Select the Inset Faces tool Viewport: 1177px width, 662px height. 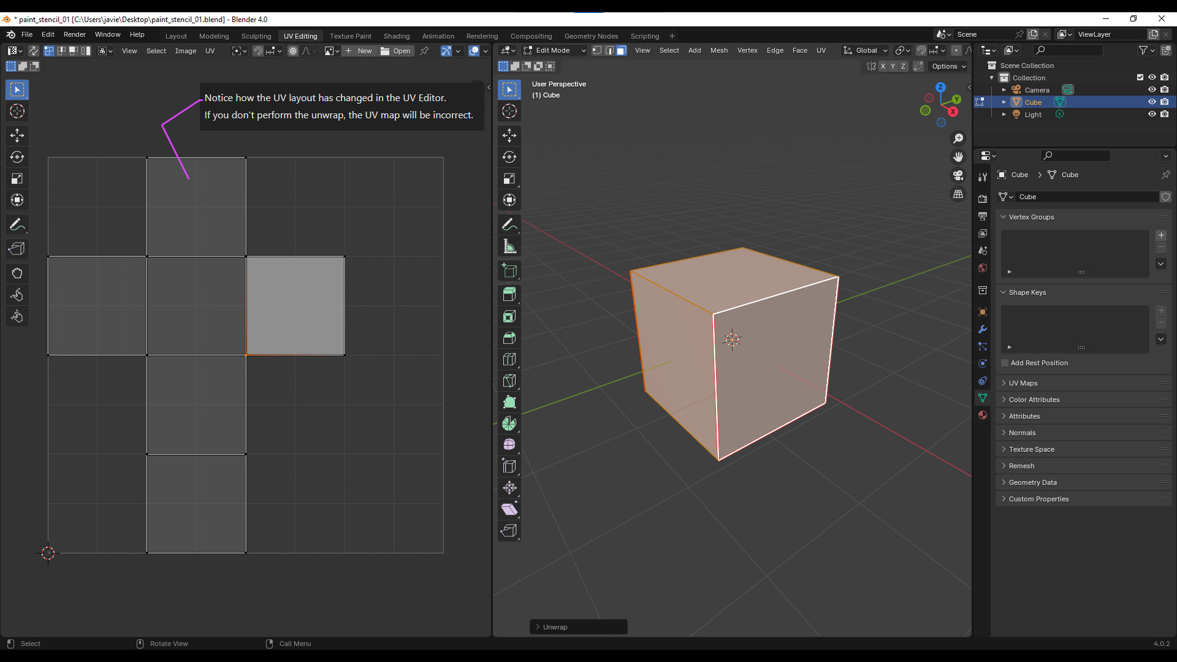click(x=509, y=316)
